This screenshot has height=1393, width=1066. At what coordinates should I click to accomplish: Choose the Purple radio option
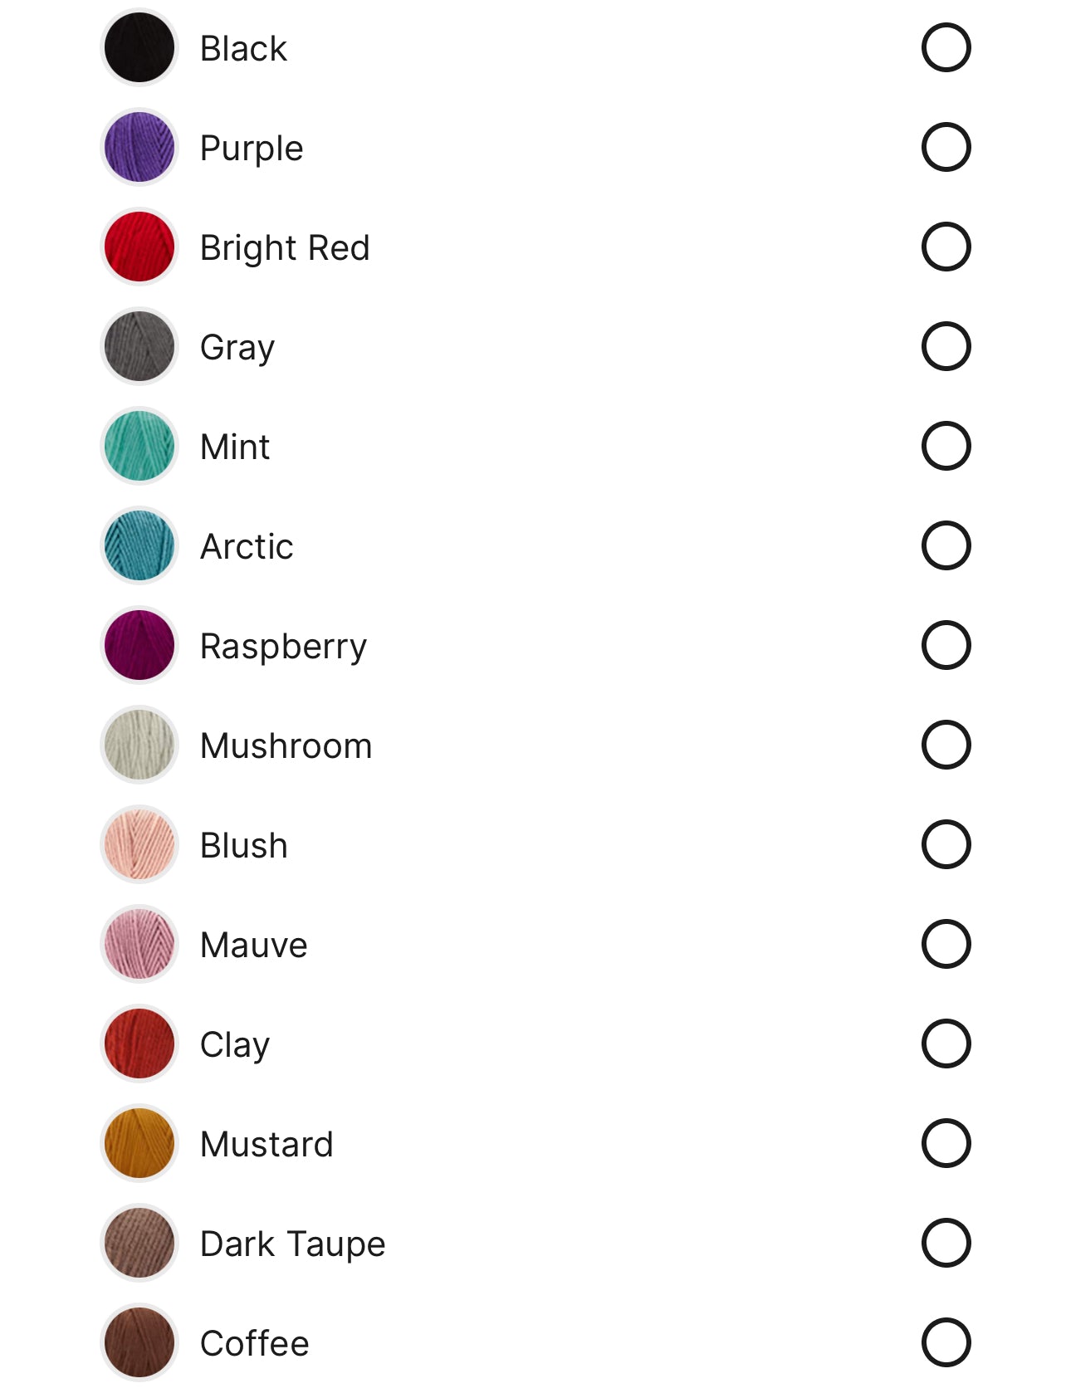(946, 147)
